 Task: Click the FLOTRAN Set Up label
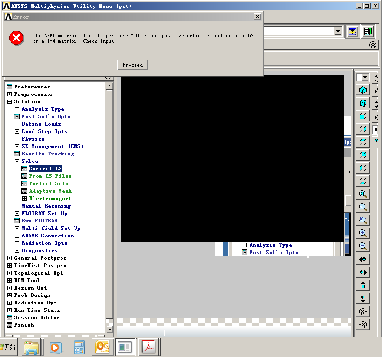pos(44,214)
